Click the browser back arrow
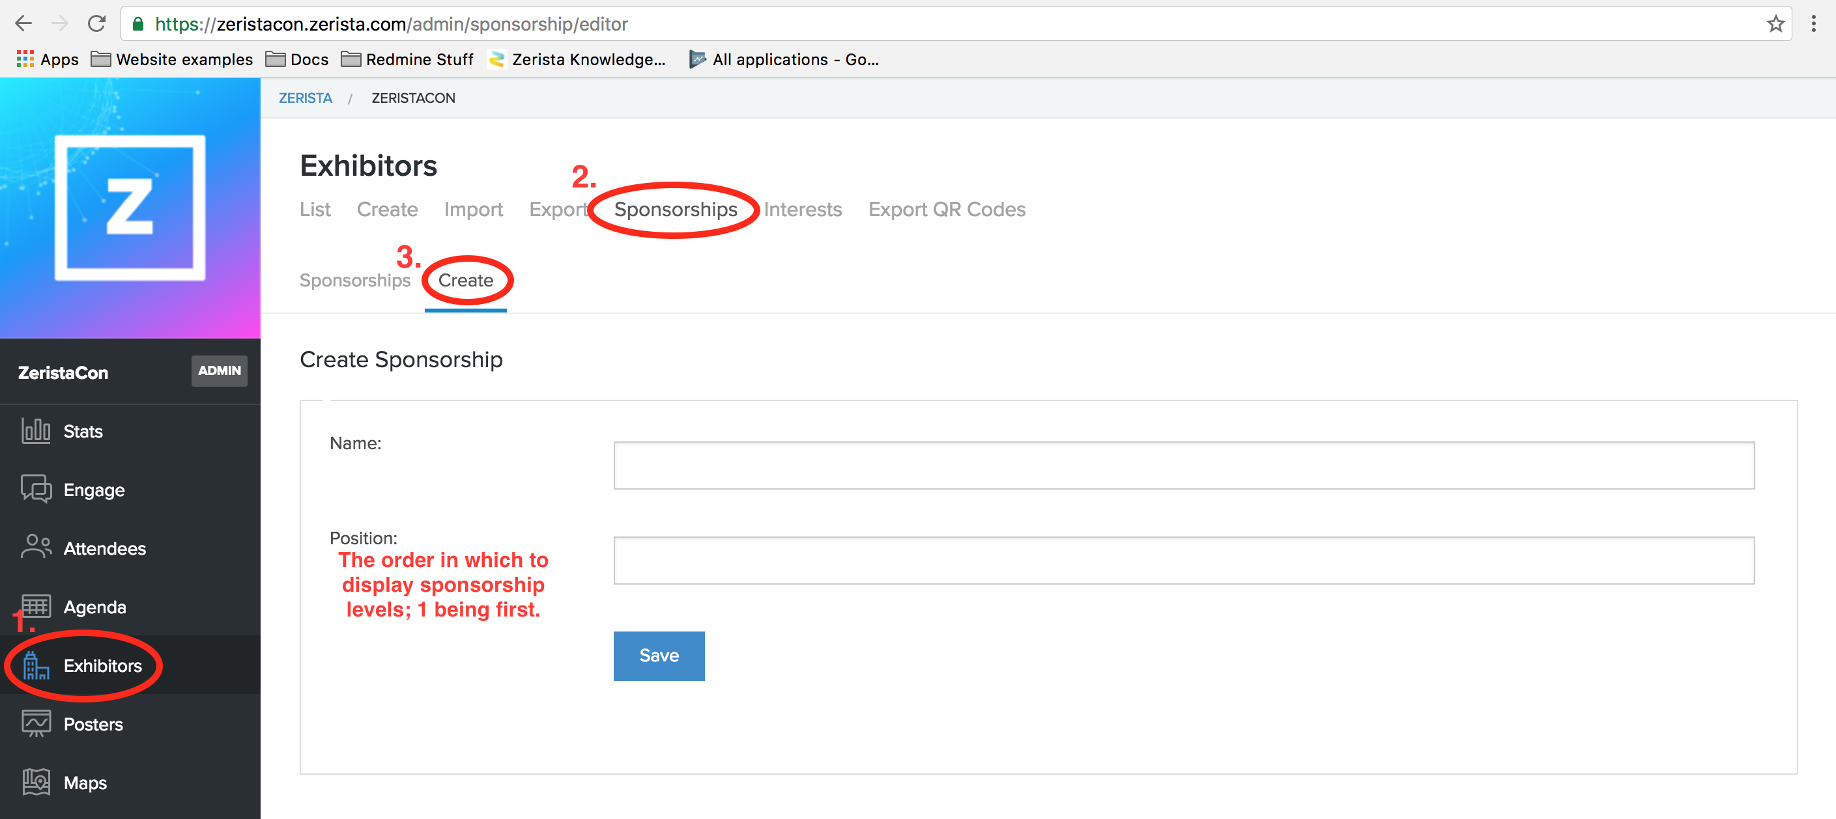The height and width of the screenshot is (819, 1836). pos(23,23)
